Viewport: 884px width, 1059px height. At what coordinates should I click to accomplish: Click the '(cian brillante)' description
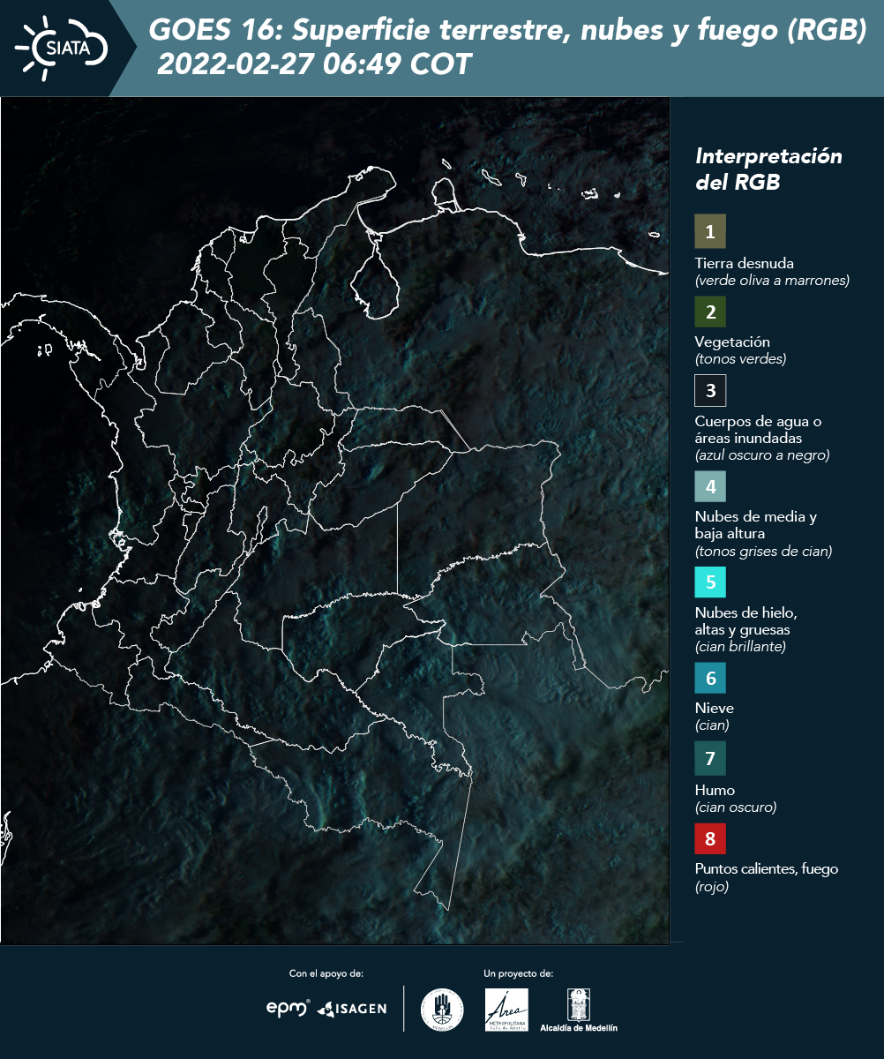(740, 647)
